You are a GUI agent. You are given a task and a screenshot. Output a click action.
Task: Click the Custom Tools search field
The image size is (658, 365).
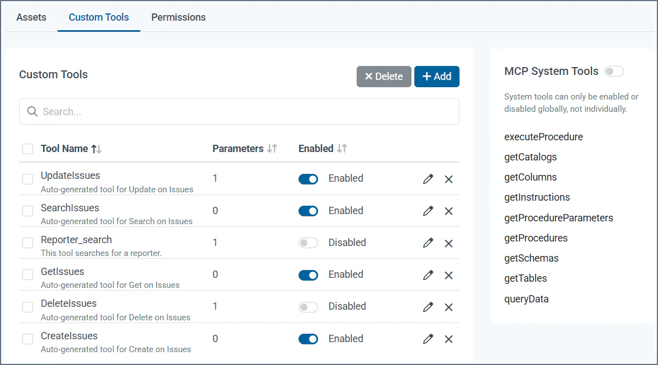point(239,112)
